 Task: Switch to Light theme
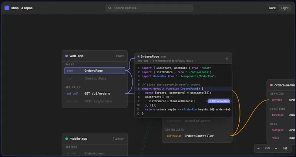(x=285, y=8)
